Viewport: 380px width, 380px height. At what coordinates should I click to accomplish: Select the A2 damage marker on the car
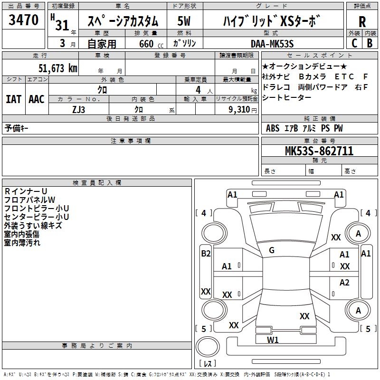tap(344, 283)
